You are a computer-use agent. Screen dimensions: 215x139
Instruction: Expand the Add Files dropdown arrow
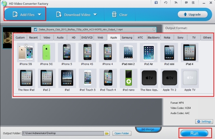[40, 14]
